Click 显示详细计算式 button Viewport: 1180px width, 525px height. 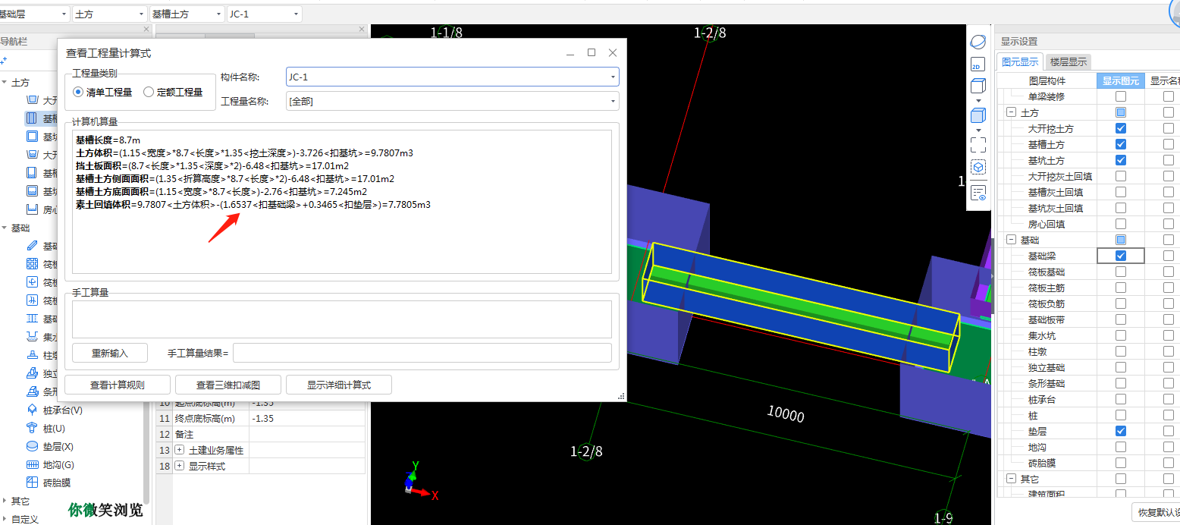(x=339, y=385)
